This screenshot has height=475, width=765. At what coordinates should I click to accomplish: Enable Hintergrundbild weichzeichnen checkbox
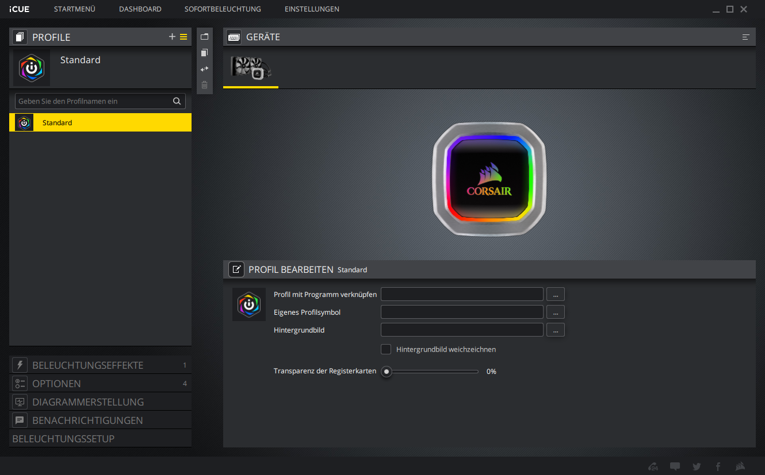pos(386,349)
